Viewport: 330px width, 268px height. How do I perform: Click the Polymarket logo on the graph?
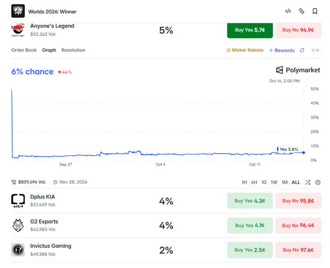click(298, 70)
